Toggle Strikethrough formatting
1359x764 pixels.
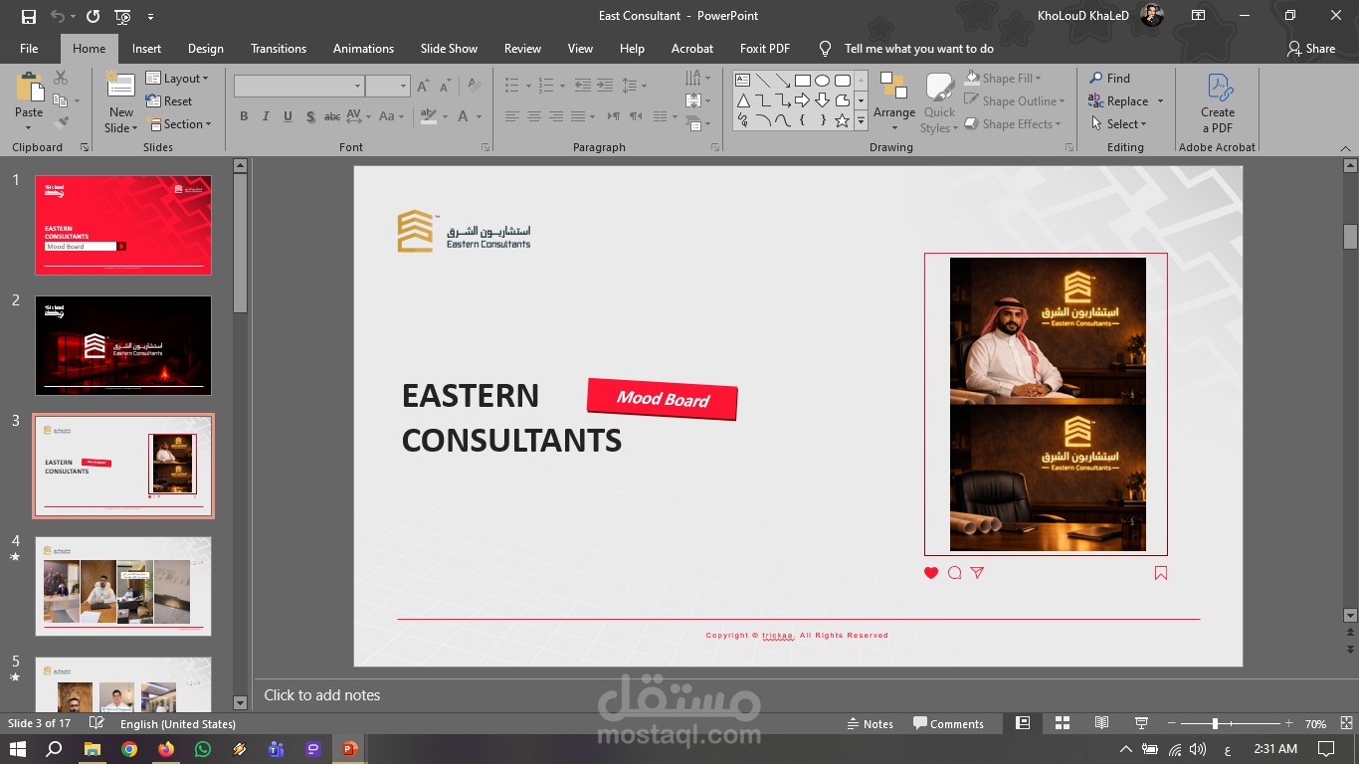pos(332,116)
